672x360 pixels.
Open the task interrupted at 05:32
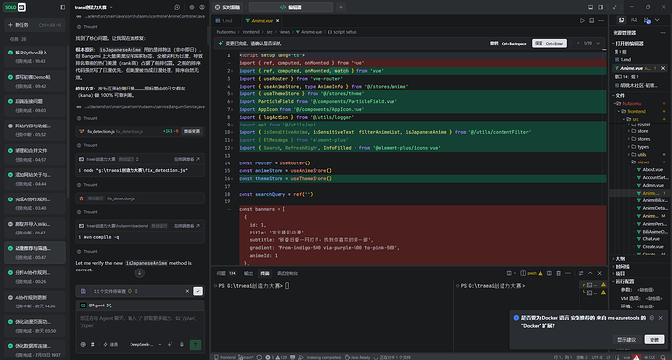(35, 129)
